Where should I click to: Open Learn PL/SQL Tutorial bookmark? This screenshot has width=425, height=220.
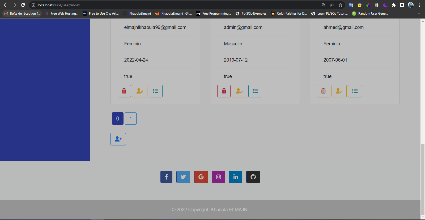(x=330, y=14)
